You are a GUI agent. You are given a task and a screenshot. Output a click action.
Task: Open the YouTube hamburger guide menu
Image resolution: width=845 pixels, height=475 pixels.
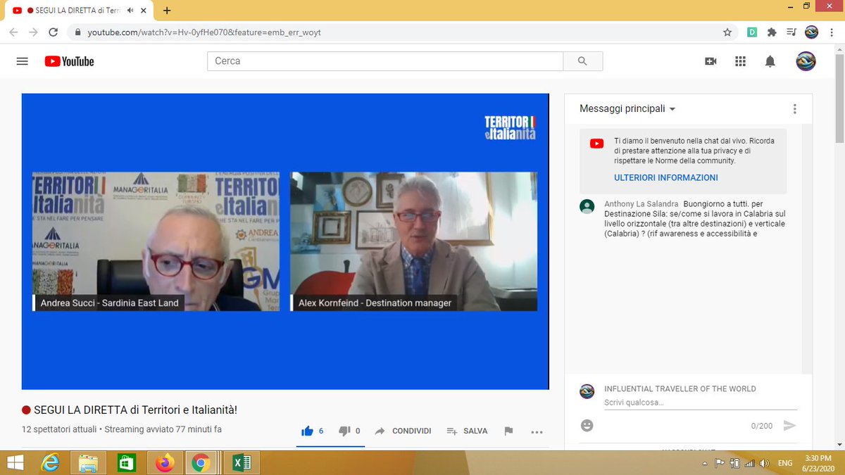(22, 61)
